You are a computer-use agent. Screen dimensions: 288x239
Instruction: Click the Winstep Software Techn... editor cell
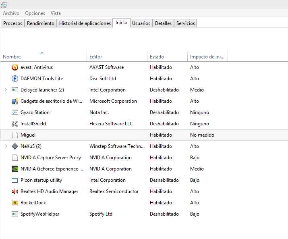coord(117,146)
